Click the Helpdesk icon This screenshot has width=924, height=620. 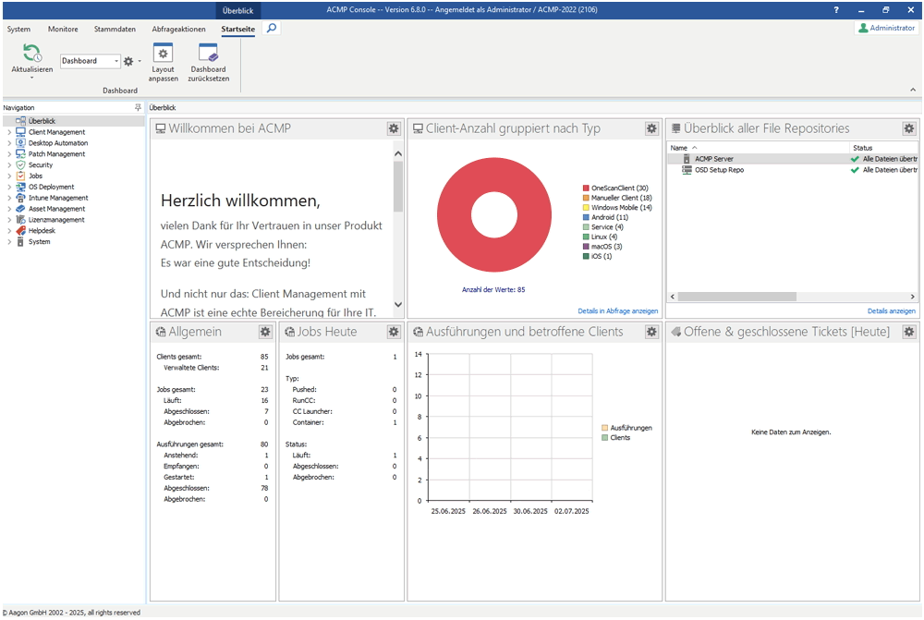[20, 230]
